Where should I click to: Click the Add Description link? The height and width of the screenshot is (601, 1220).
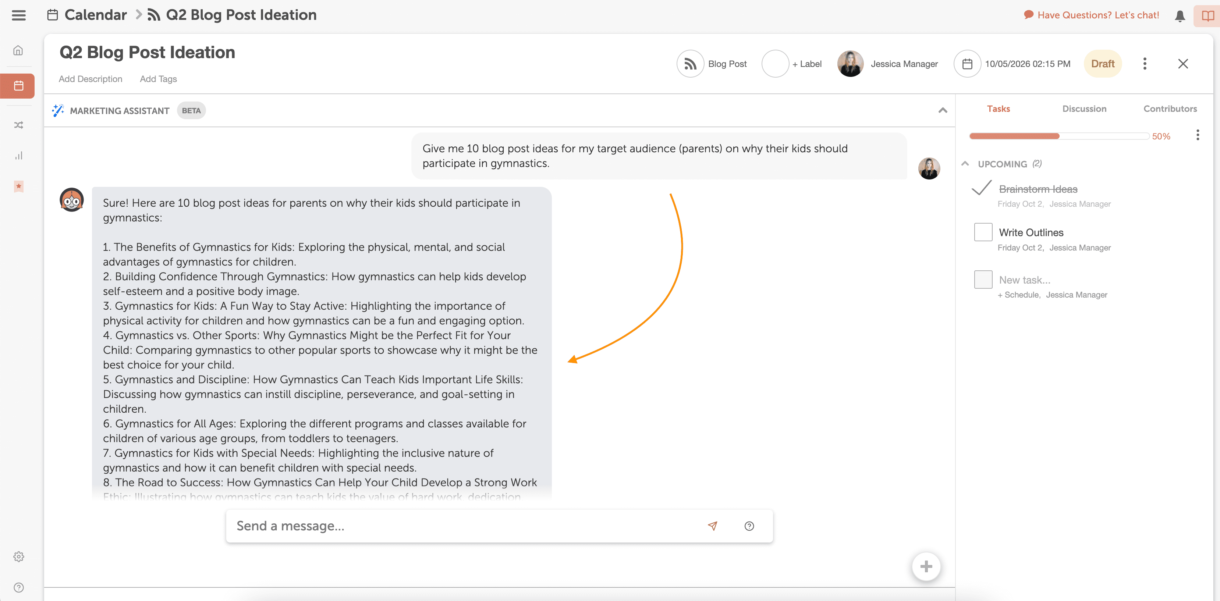pos(90,79)
